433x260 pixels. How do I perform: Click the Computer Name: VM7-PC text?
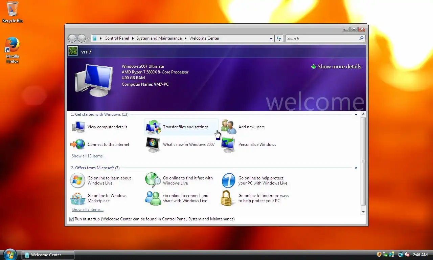[x=145, y=84]
